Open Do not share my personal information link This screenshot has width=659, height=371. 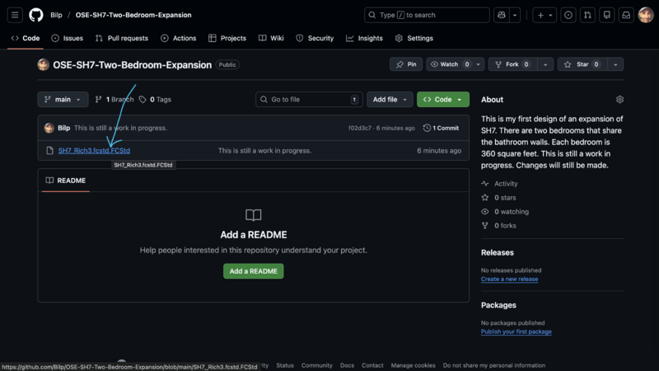click(x=494, y=365)
